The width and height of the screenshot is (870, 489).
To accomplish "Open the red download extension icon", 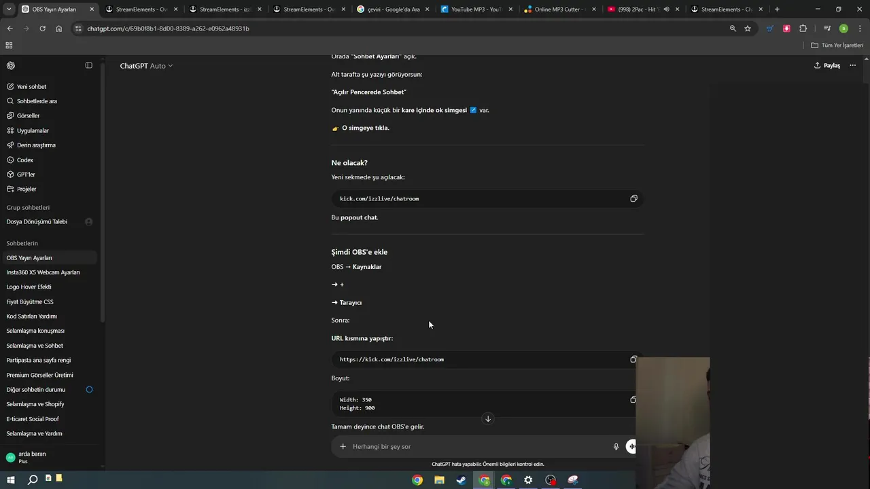I will 786,29.
